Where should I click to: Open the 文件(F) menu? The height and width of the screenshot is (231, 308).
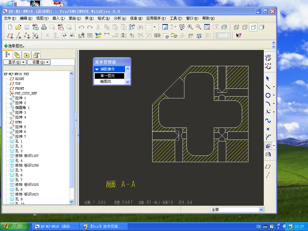pyautogui.click(x=10, y=18)
